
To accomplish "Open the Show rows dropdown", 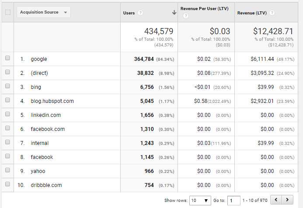I will pyautogui.click(x=200, y=200).
